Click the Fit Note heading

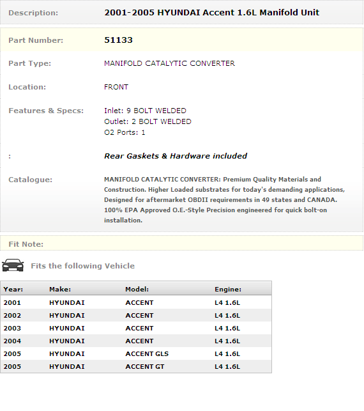[x=26, y=244]
